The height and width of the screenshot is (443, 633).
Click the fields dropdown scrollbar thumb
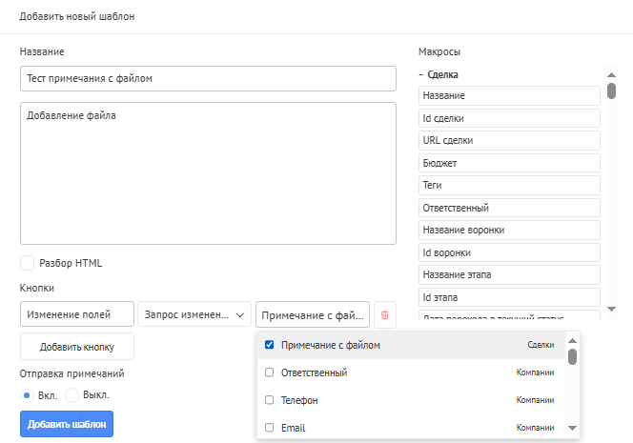572,356
